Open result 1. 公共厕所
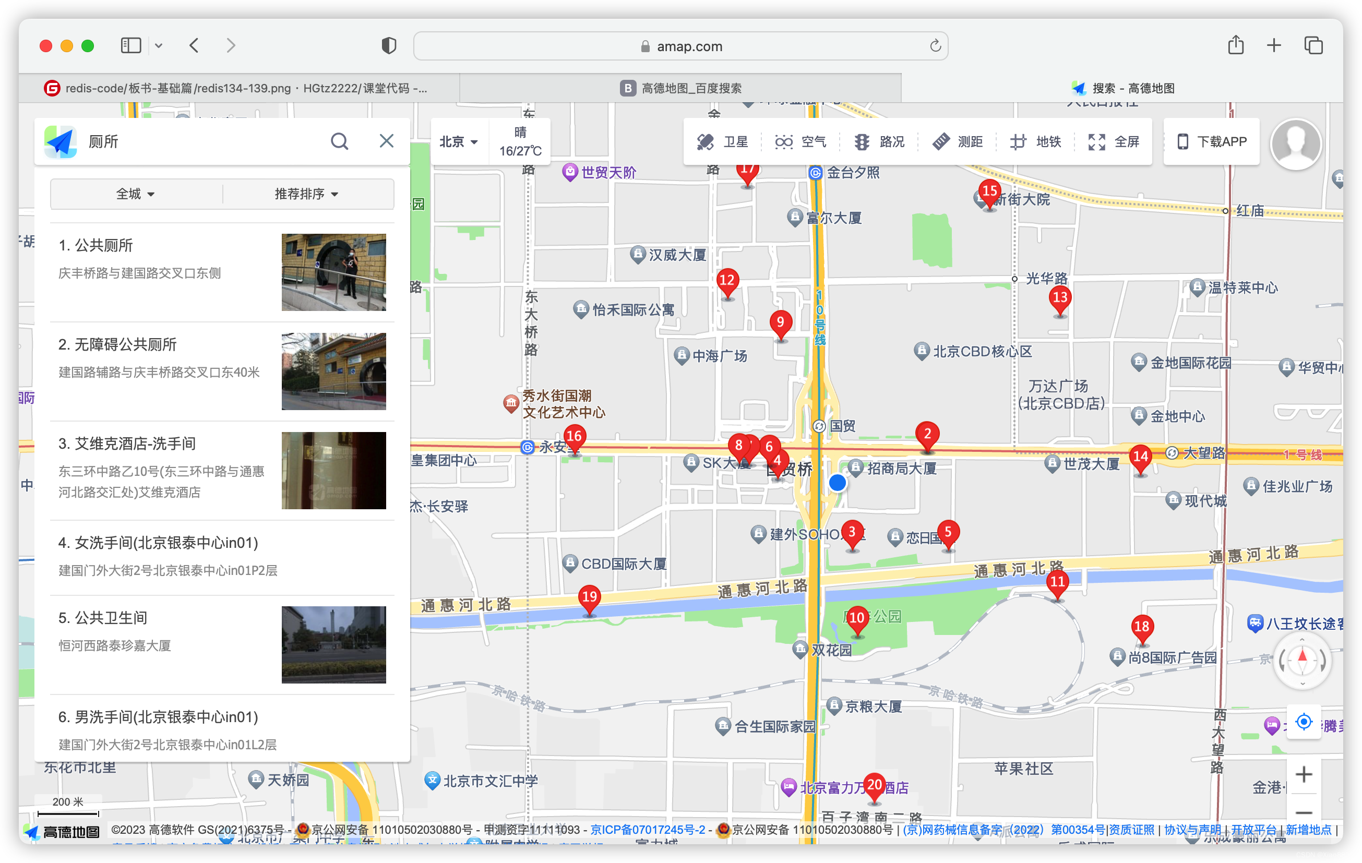Image resolution: width=1362 pixels, height=863 pixels. tap(222, 272)
